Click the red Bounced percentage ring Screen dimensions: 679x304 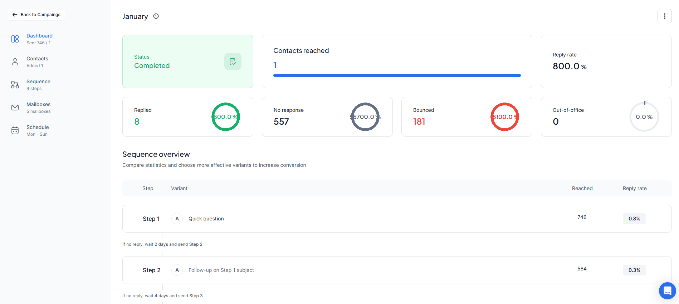504,117
